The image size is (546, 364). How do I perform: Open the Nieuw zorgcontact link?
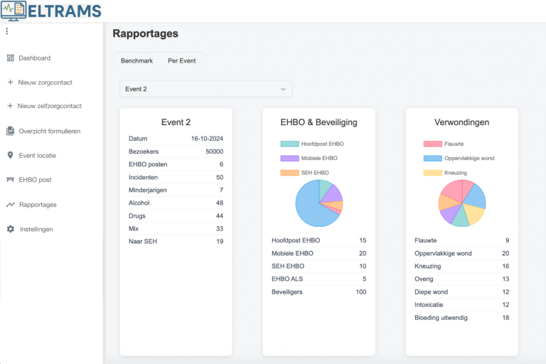coord(44,82)
